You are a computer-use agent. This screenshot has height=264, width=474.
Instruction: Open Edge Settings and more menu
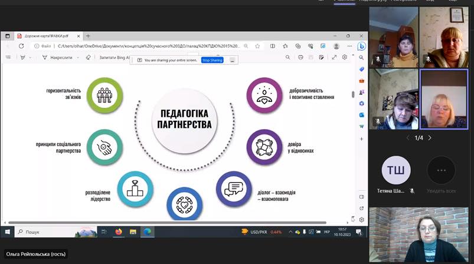pos(349,46)
